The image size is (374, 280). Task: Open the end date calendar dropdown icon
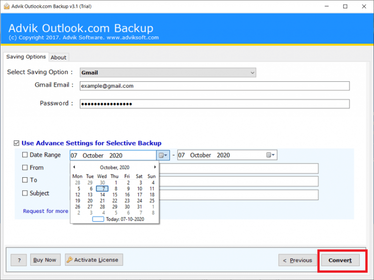point(270,155)
